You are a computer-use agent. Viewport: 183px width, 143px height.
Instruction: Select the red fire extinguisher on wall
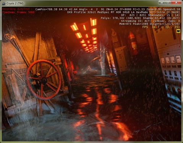click(133, 43)
